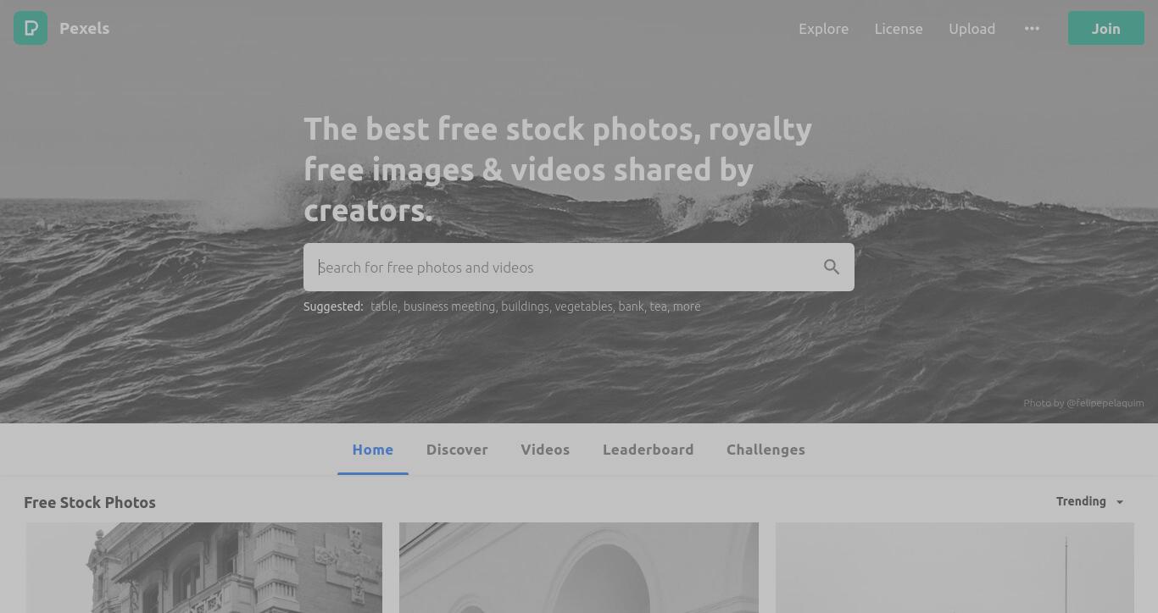Click the Join button
This screenshot has width=1158, height=613.
[x=1105, y=28]
